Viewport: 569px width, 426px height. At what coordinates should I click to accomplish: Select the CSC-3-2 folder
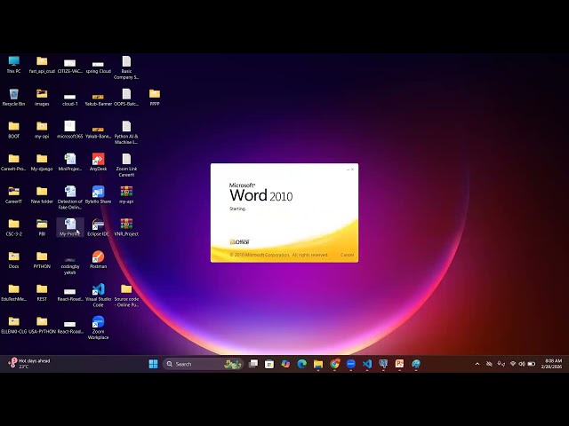[14, 227]
